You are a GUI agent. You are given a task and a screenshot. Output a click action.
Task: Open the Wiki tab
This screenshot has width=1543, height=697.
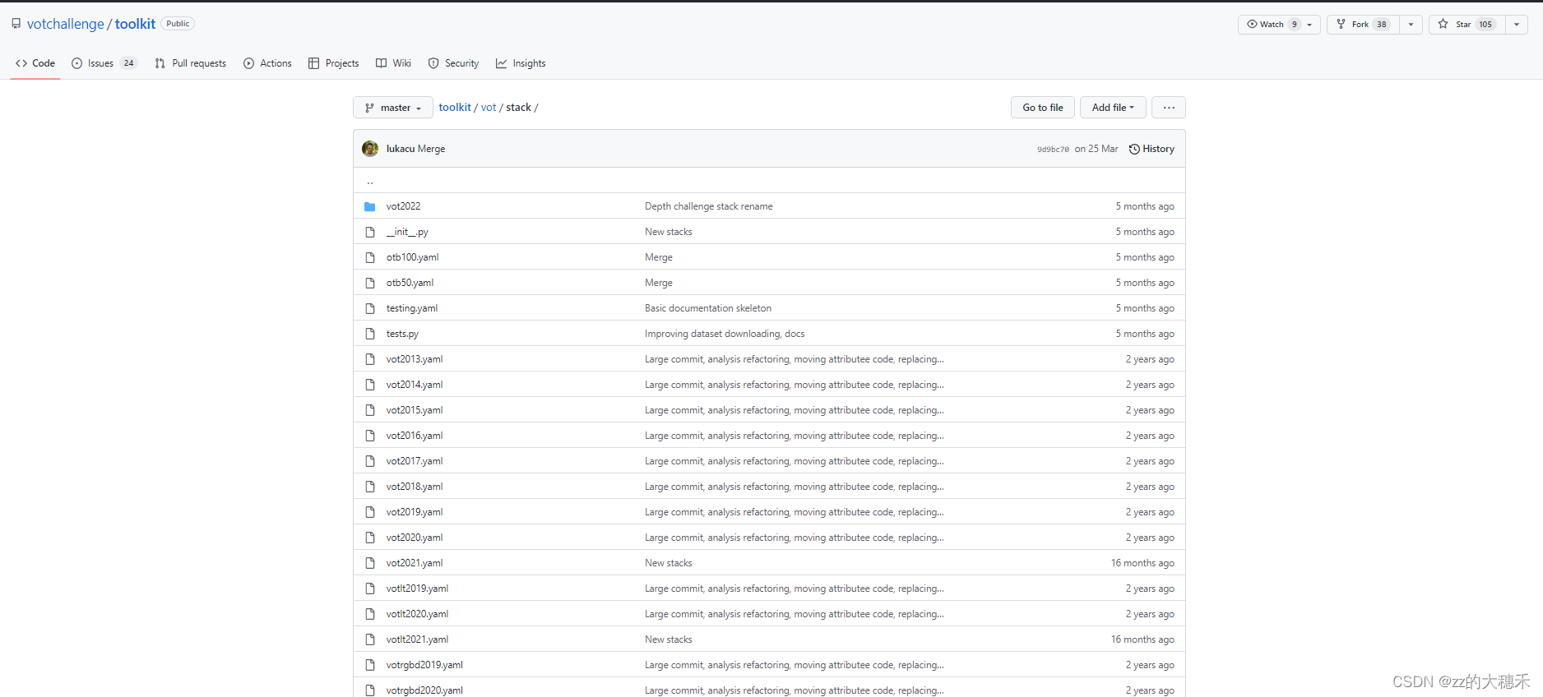pos(393,63)
